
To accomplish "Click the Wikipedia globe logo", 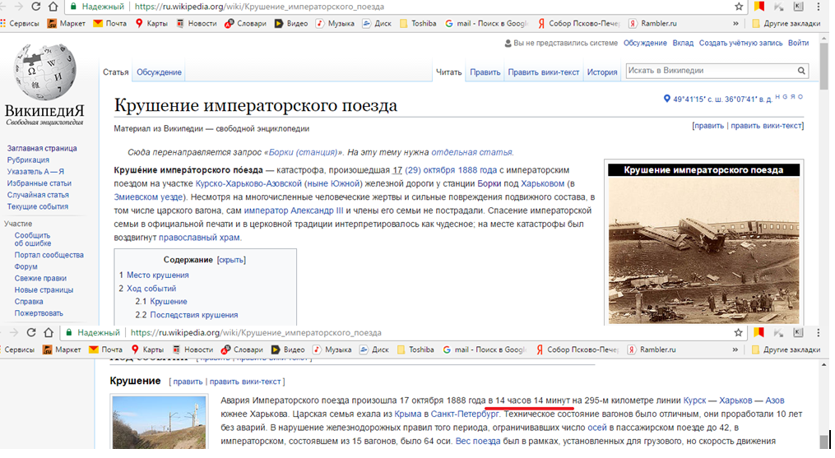I will click(44, 72).
